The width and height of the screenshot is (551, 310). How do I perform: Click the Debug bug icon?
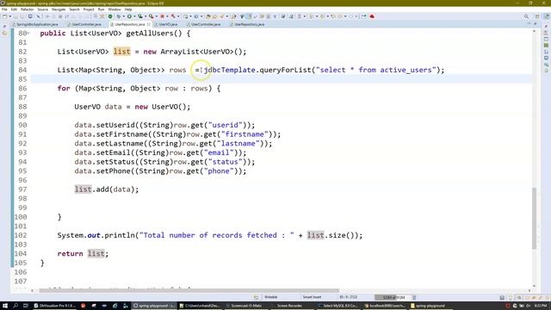[119, 16]
